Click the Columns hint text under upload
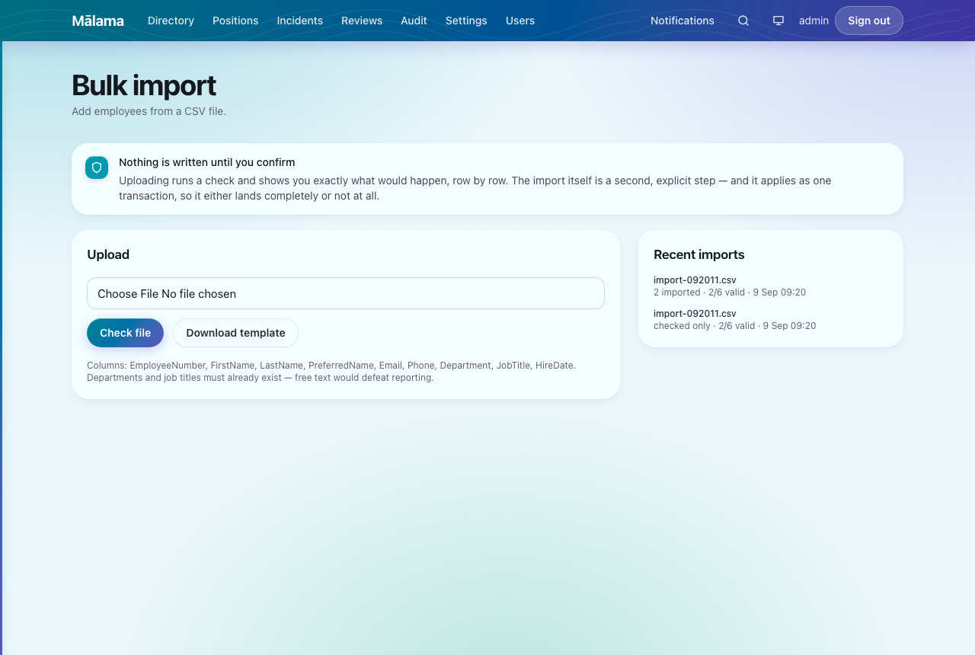975x655 pixels. point(331,372)
